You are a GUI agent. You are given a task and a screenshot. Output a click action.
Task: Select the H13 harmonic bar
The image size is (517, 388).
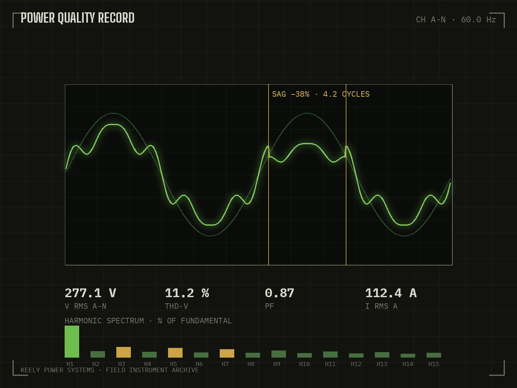[x=382, y=355]
